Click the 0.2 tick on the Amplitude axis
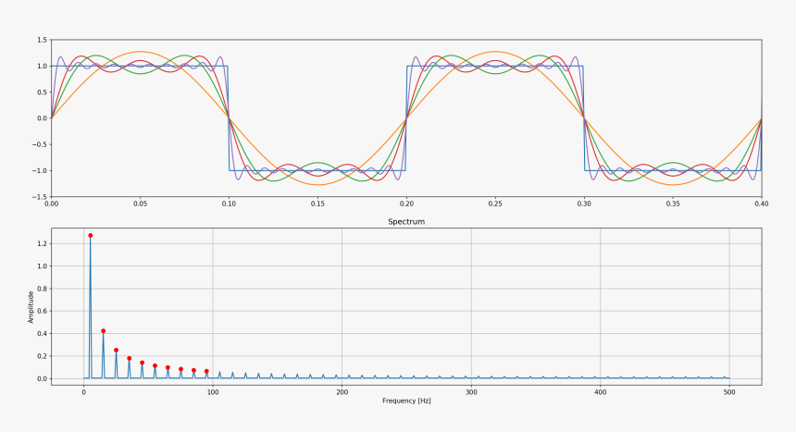The image size is (796, 432). [x=43, y=356]
